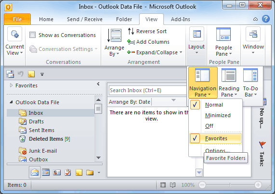Enable Show as Conversations checkbox
Viewport: 275px width, 194px height.
coord(32,35)
